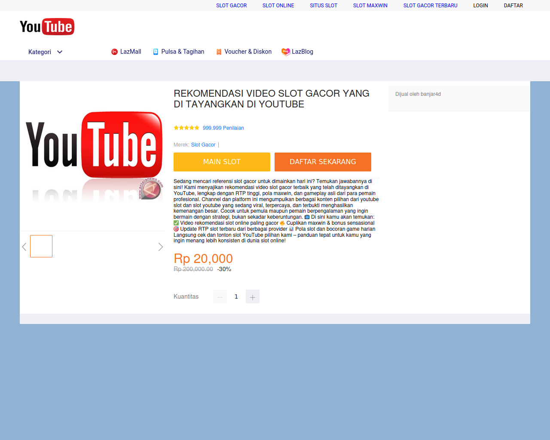Screen dimensions: 550x440
Task: Click DAFTAR in top bar
Action: click(x=513, y=6)
